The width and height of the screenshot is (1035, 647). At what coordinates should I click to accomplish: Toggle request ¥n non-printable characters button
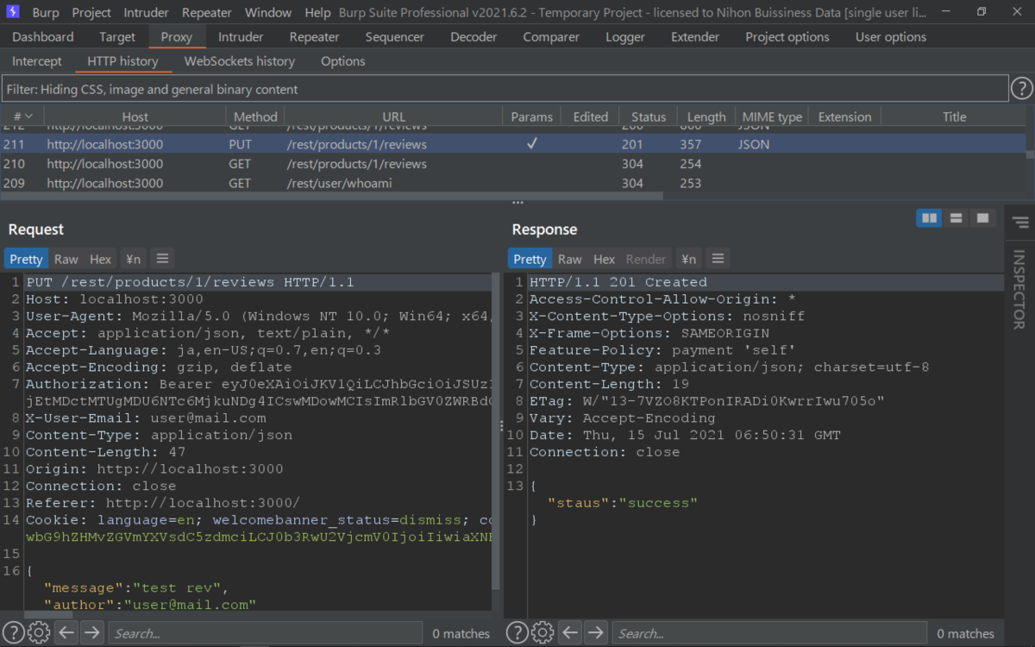click(133, 259)
